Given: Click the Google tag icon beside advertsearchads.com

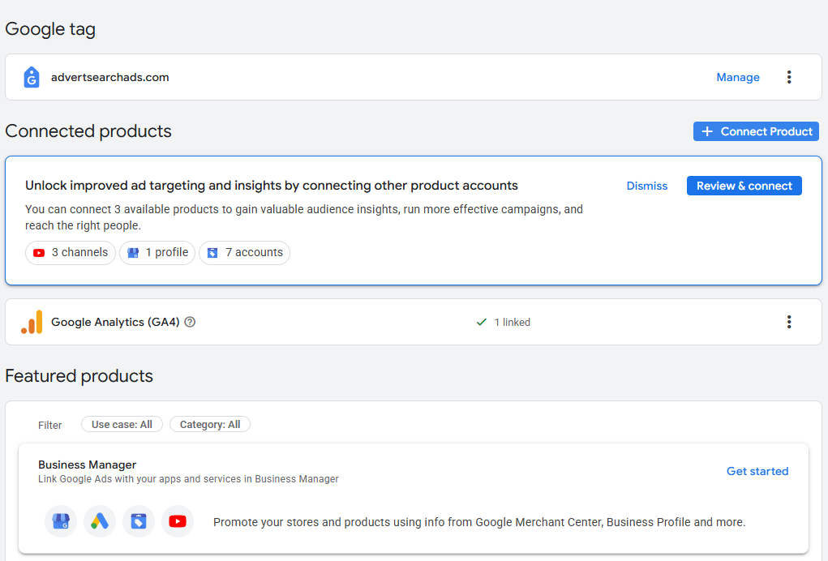Looking at the screenshot, I should 32,77.
